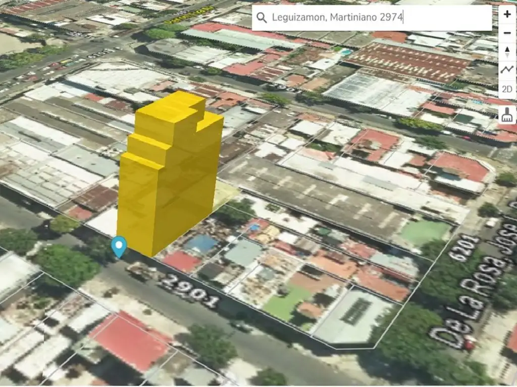Click the 6201 street number label
This screenshot has width=517, height=387.
[x=462, y=248]
